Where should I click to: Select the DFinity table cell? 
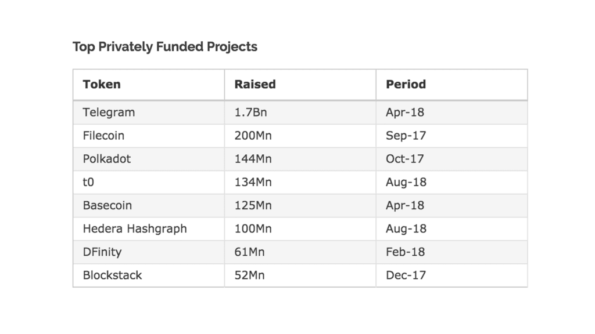102,252
